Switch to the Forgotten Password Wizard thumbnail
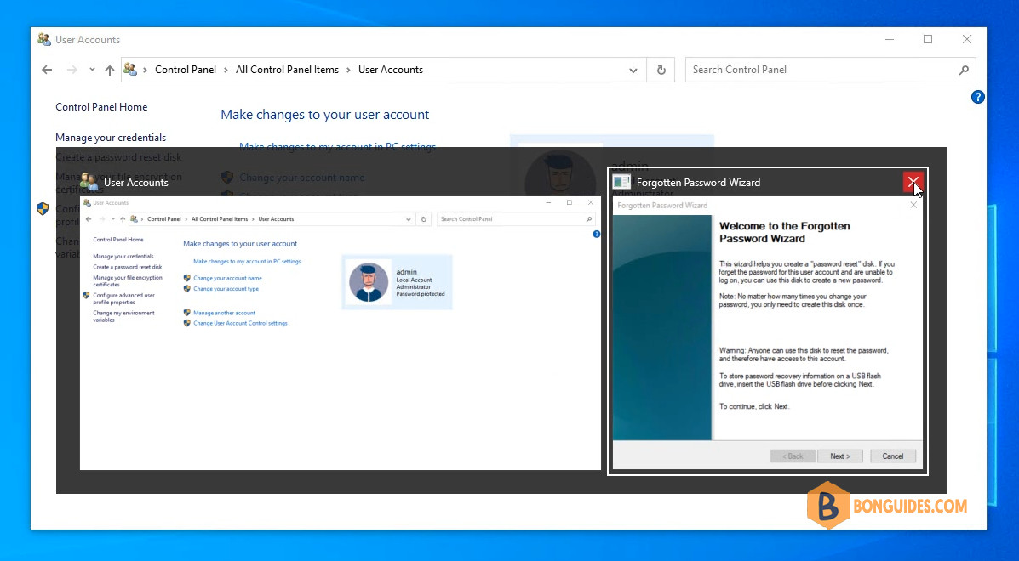 click(768, 332)
